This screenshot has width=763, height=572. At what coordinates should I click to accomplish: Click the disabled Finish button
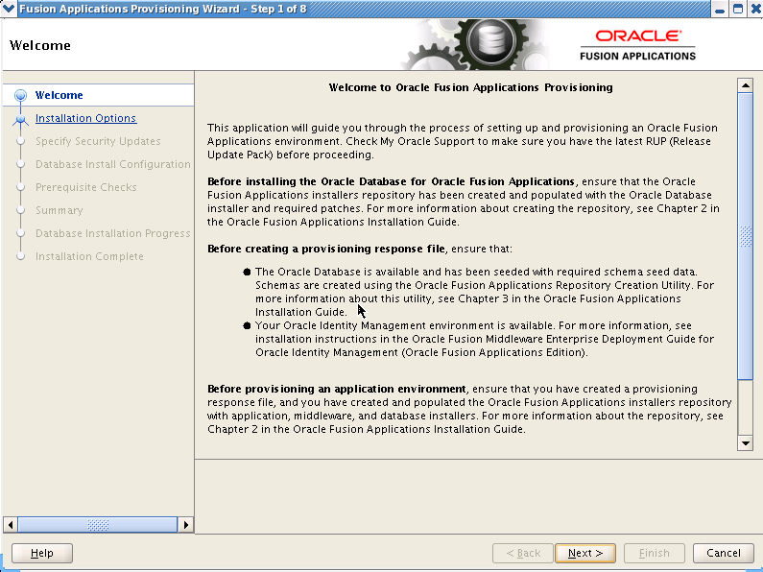pyautogui.click(x=654, y=553)
